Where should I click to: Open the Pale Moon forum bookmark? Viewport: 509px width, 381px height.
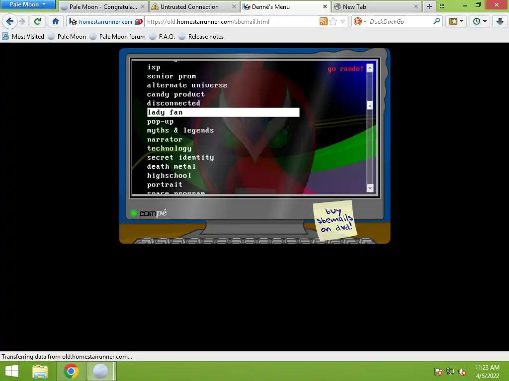click(117, 37)
